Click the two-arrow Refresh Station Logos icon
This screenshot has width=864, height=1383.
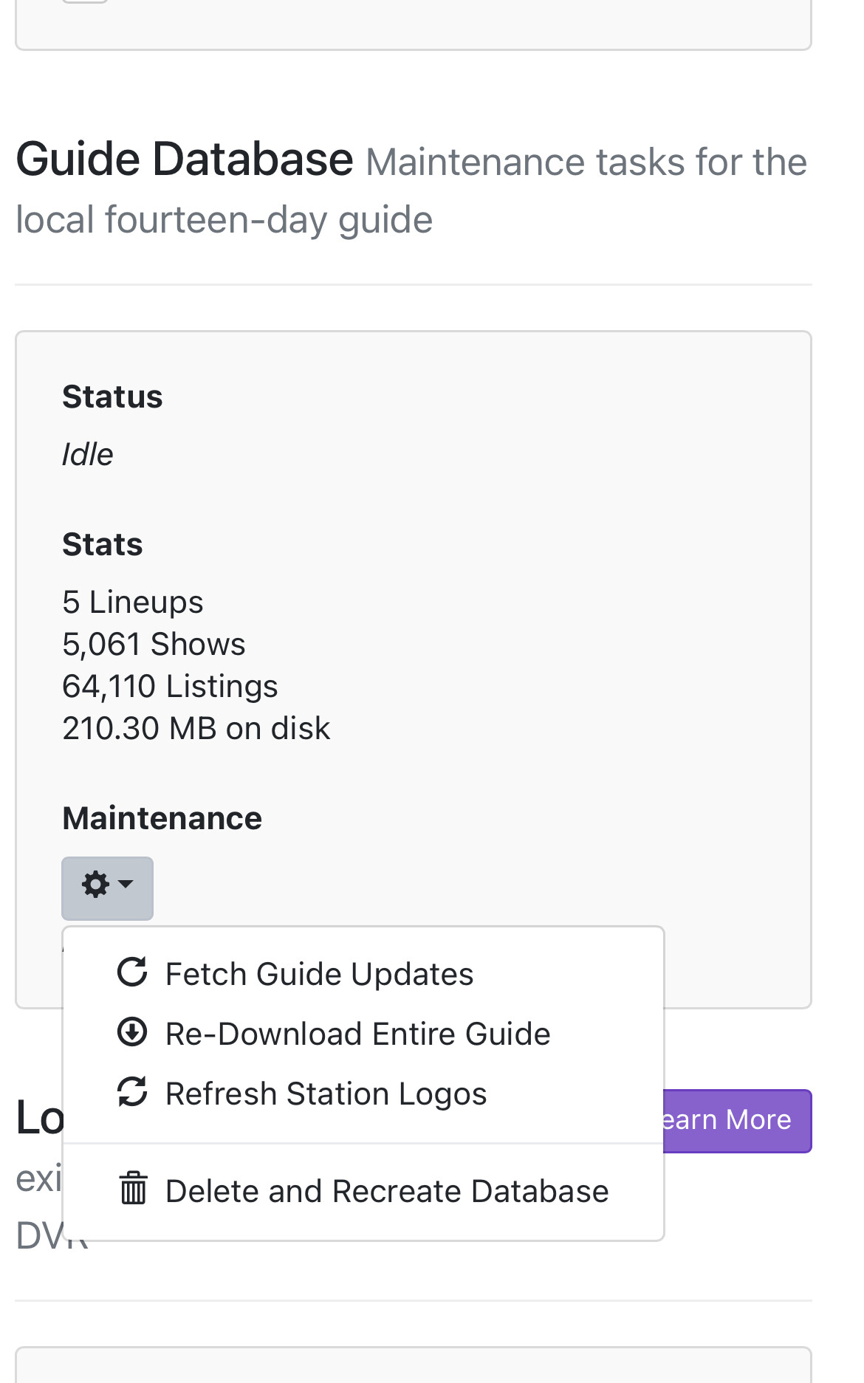[133, 1092]
